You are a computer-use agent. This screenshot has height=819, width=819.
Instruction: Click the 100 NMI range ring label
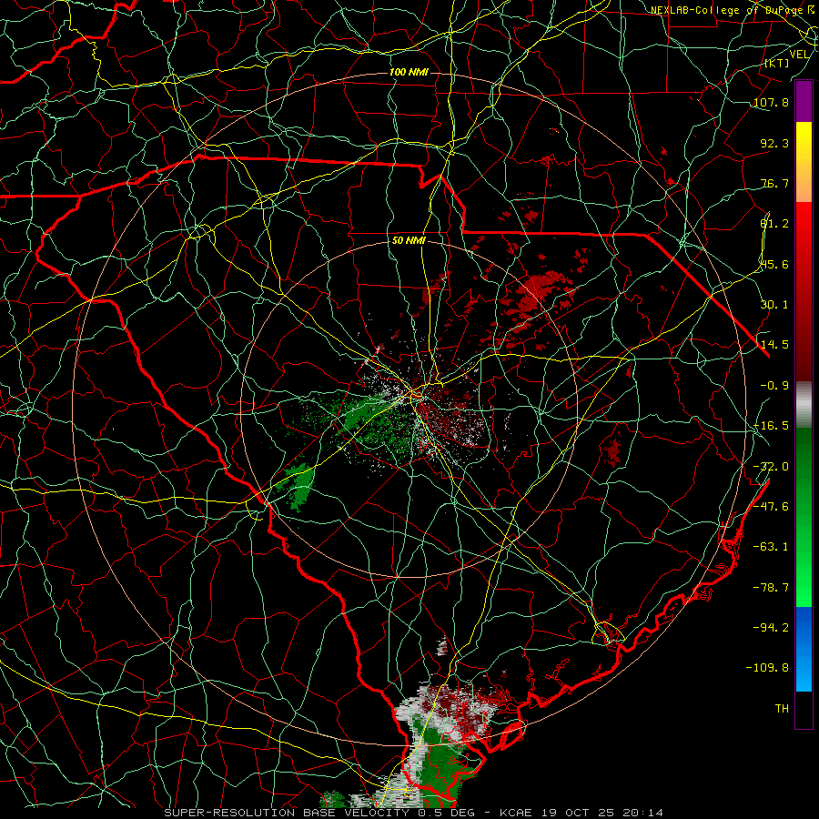click(x=409, y=72)
